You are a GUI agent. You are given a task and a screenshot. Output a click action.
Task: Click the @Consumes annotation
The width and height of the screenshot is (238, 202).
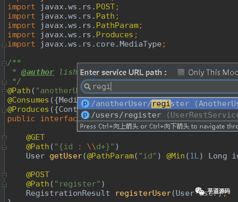[x=28, y=100]
